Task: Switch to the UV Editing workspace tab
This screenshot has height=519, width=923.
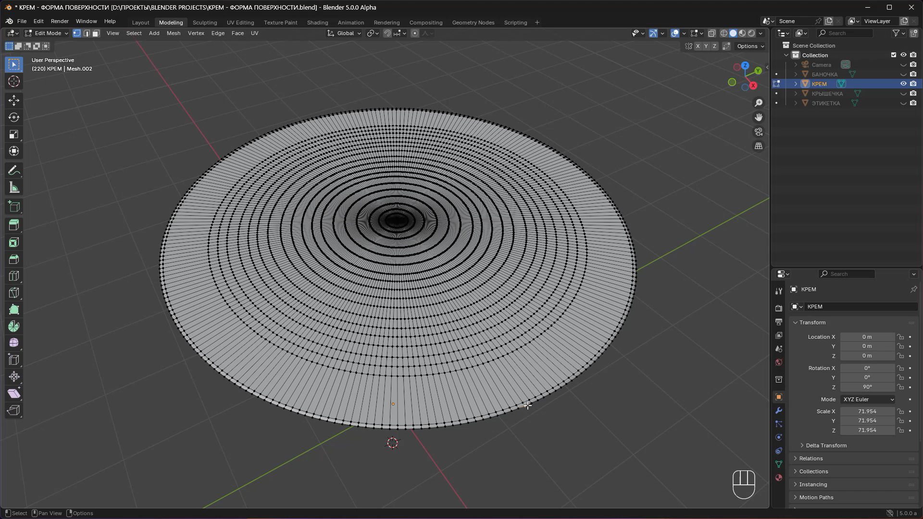Action: point(240,23)
